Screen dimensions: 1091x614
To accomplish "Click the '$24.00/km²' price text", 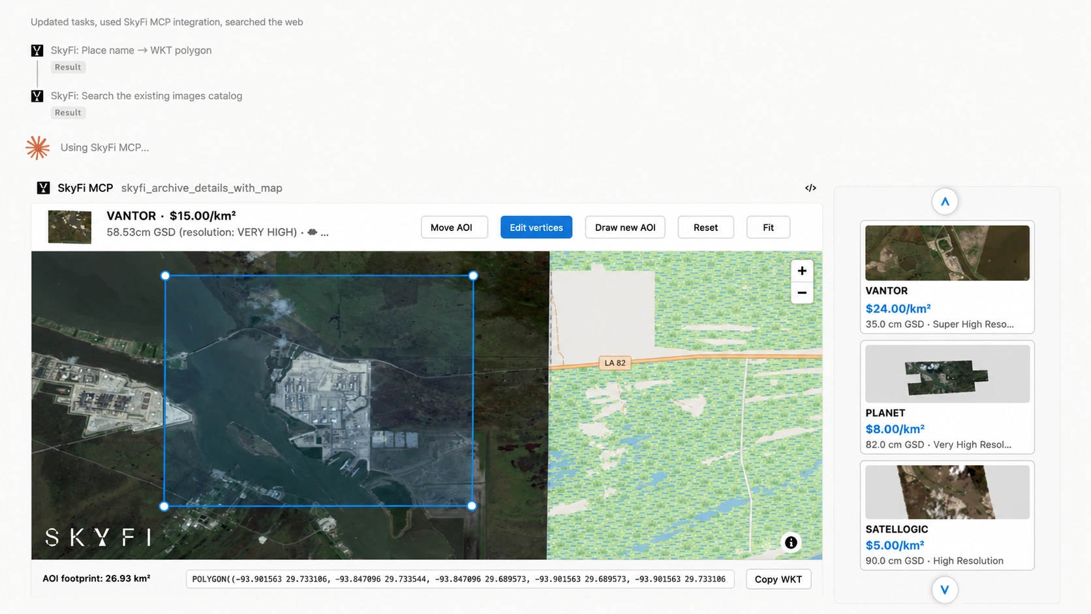I will tap(898, 309).
